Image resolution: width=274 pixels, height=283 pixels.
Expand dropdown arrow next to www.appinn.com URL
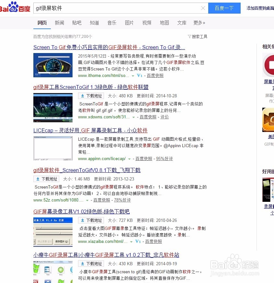click(129, 159)
